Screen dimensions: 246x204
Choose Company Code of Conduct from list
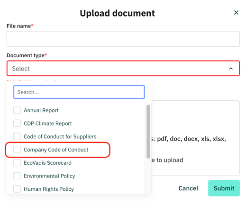(56, 150)
